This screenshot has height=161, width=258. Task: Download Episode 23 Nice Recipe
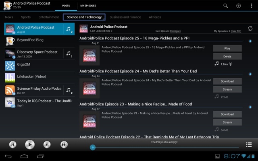227,114
